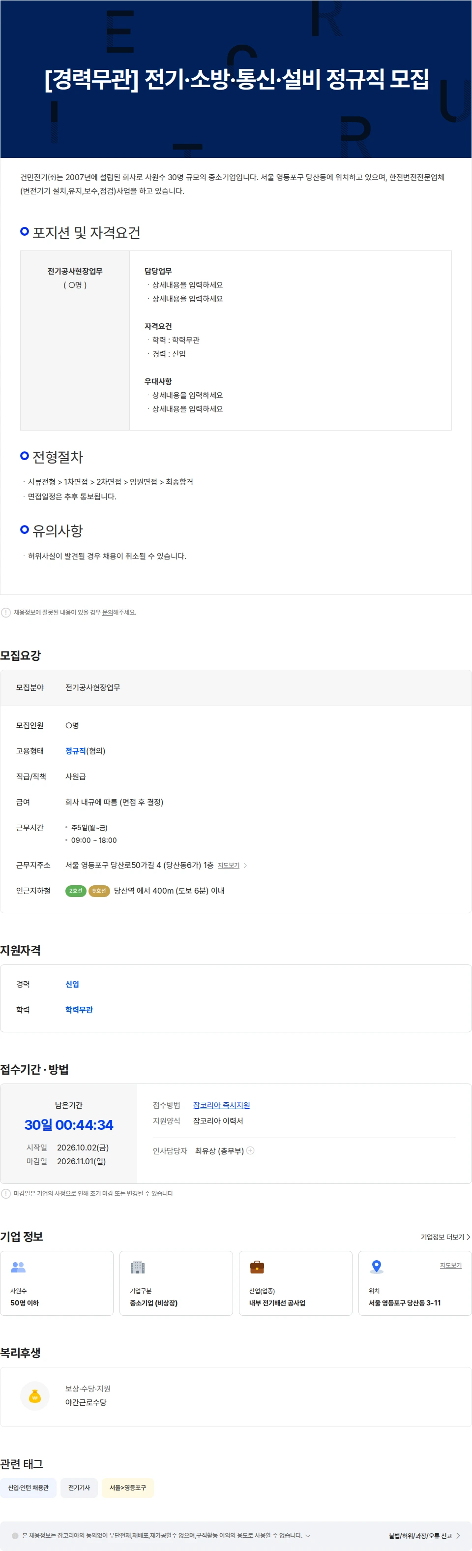The width and height of the screenshot is (472, 1551).
Task: Click the 문의 link in notice
Action: coord(108,612)
